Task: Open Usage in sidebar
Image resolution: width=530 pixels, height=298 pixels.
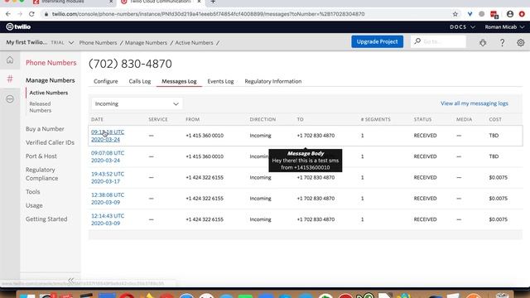Action: (x=34, y=205)
